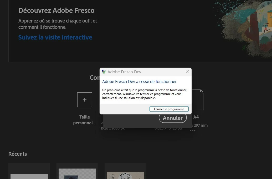Click Taille personnal... label
Viewport: 272px width, 179px height.
(x=84, y=120)
